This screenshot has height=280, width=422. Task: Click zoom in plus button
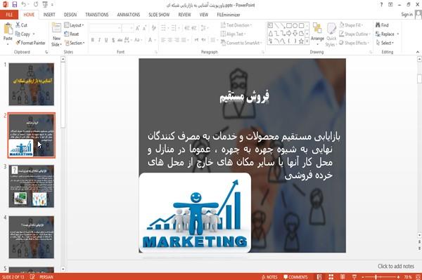coord(398,277)
